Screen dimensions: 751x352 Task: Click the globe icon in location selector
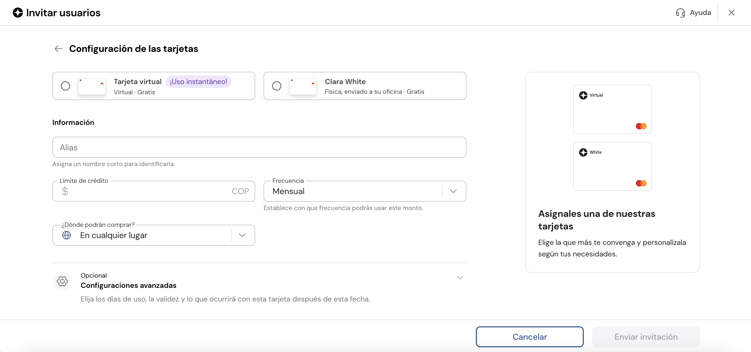(x=67, y=235)
